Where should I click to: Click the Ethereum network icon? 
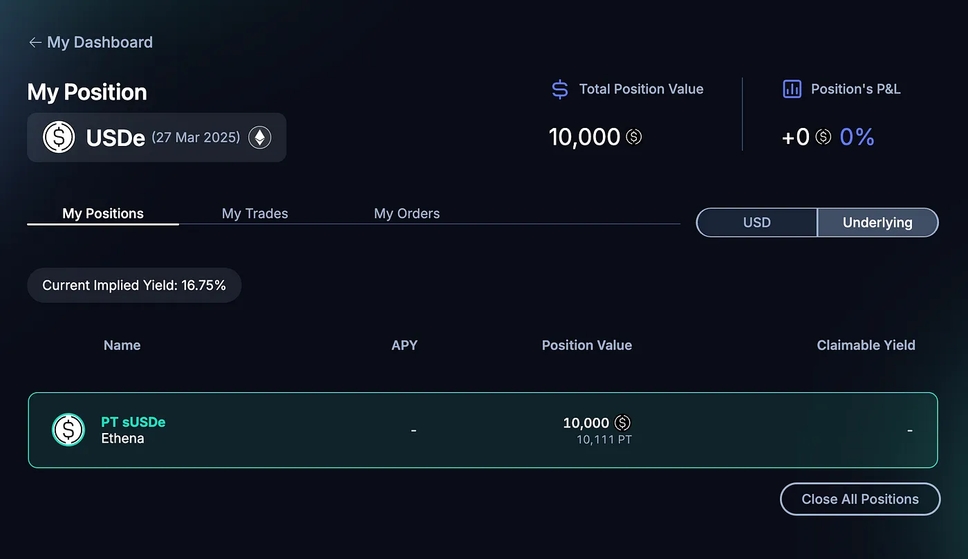(260, 138)
